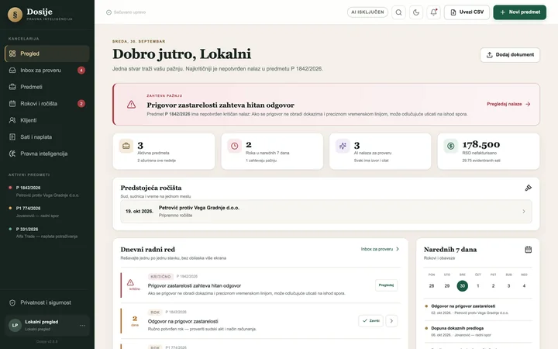This screenshot has height=349, width=558.
Task: Click the kritično warning icon in Dnevni radni red
Action: 131,282
